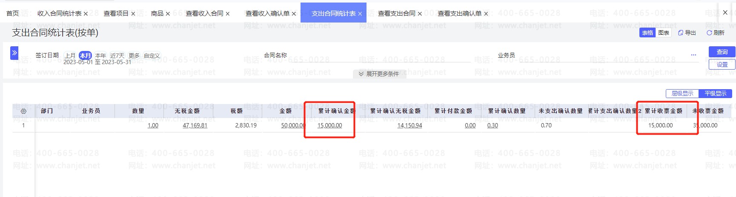The width and height of the screenshot is (736, 197).
Task: Close the 查看收入确认单 tab
Action: [x=294, y=14]
